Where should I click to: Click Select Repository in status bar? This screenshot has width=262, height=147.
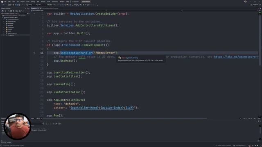coord(240,145)
